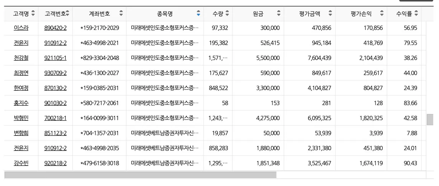Click 평가손익 value 3,939

pos(376,133)
